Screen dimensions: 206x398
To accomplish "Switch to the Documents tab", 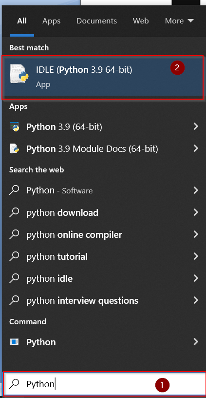I will point(97,21).
